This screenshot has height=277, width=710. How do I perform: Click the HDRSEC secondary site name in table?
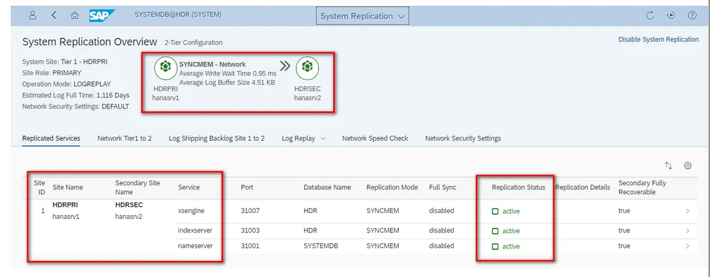[x=129, y=205]
